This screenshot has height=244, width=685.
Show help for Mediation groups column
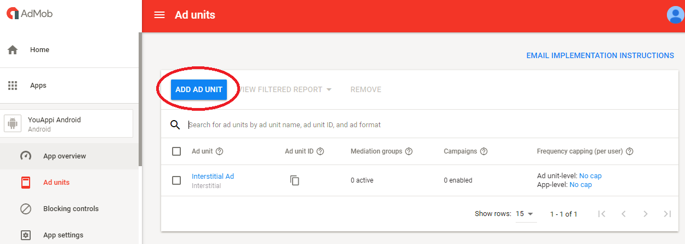409,151
